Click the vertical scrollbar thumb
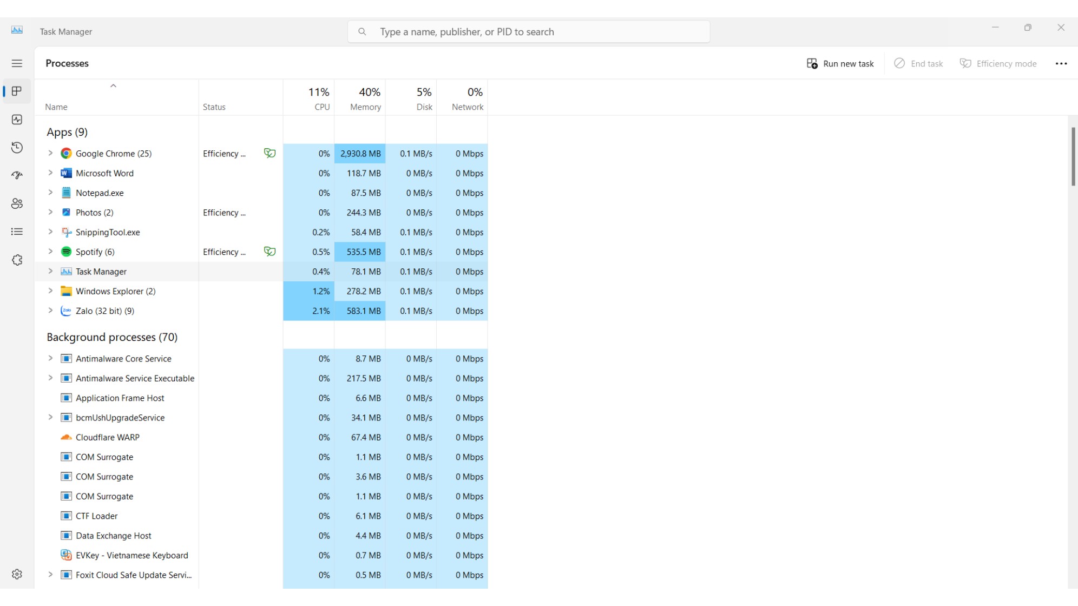Screen dimensions: 1078x606 tap(1073, 157)
